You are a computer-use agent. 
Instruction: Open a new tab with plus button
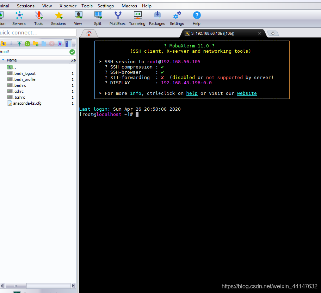[273, 33]
